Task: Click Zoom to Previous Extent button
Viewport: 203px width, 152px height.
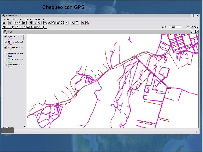Action: [x=67, y=23]
